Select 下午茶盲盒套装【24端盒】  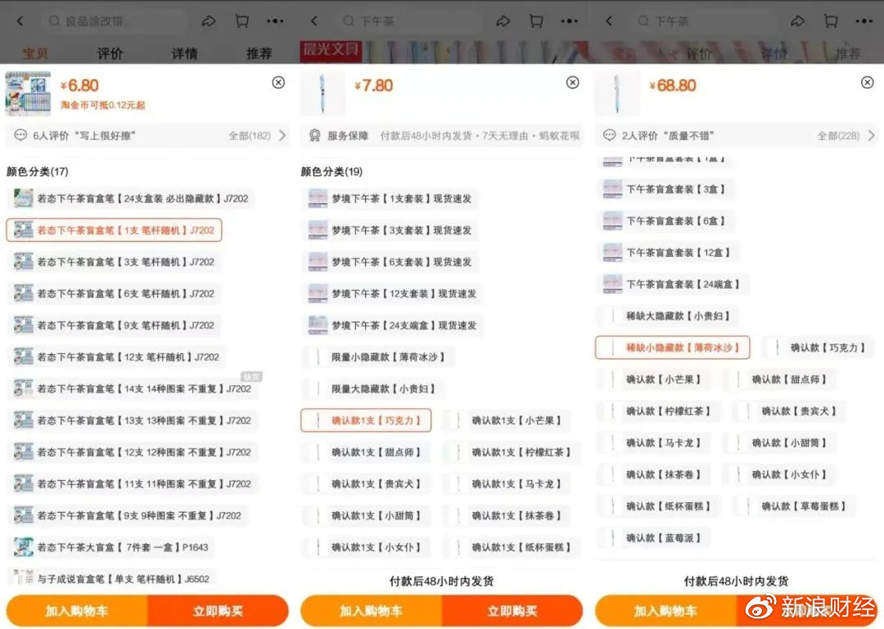672,284
